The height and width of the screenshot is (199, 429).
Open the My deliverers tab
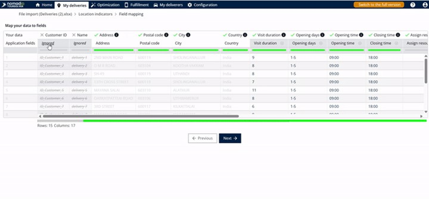click(168, 5)
